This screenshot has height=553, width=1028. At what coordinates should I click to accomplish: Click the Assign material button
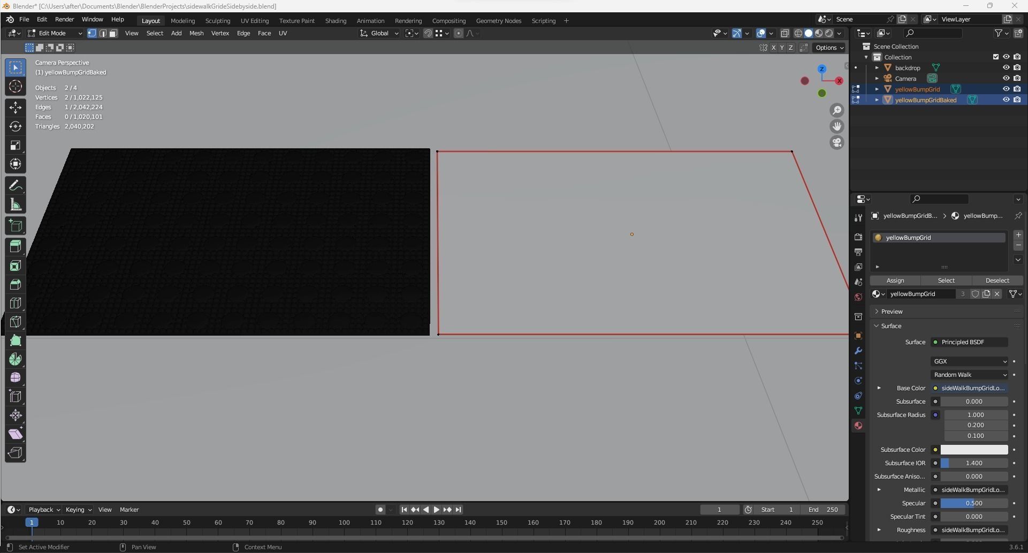(895, 281)
